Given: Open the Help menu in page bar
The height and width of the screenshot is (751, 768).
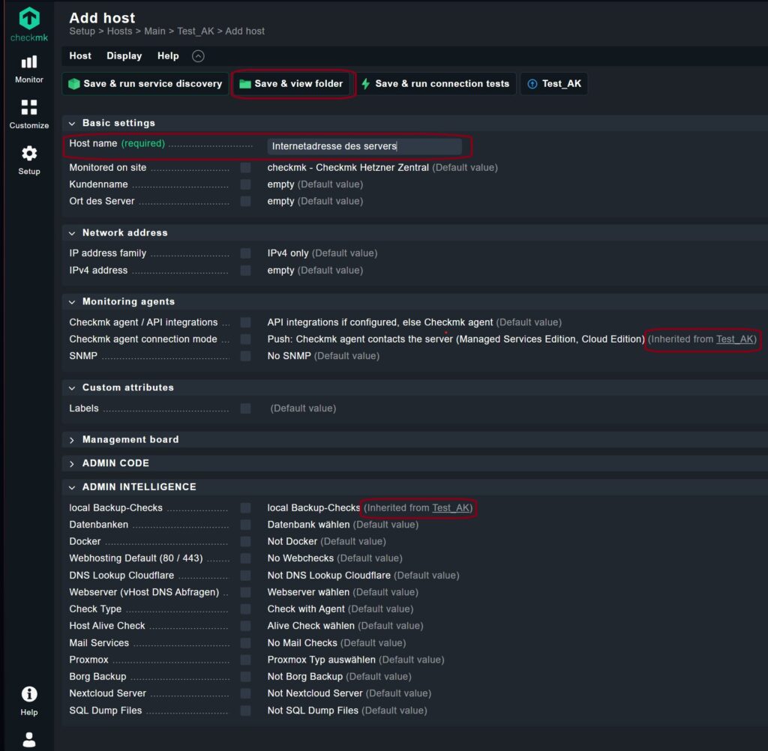Looking at the screenshot, I should coord(168,55).
